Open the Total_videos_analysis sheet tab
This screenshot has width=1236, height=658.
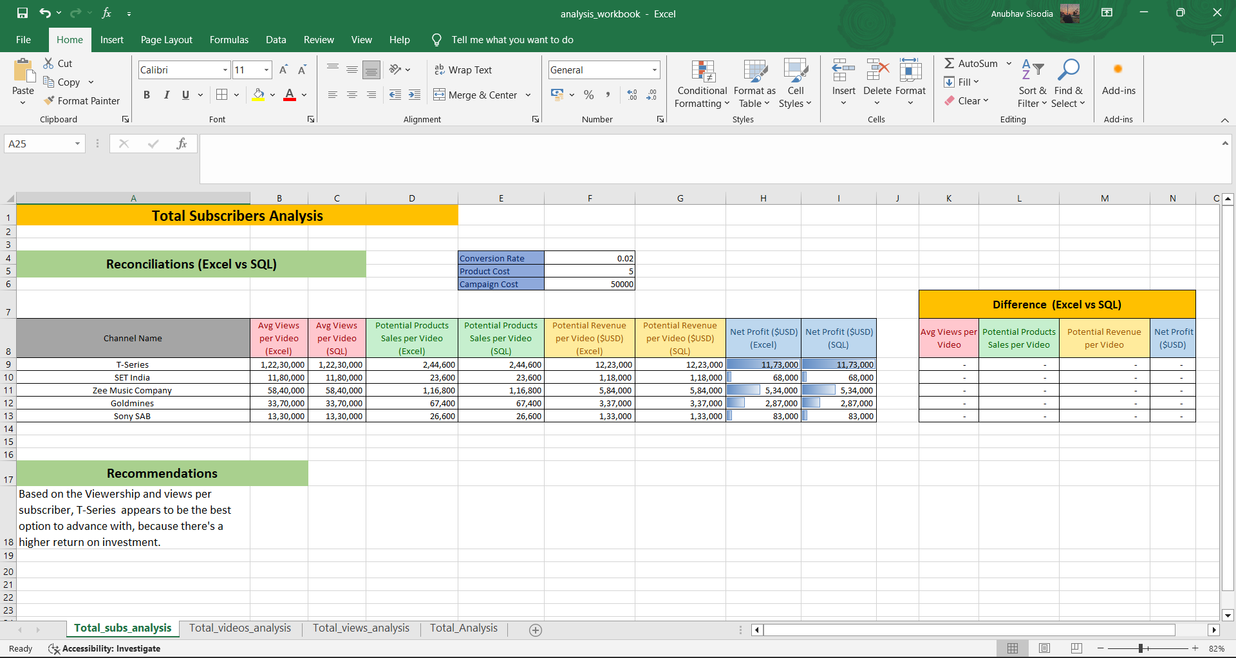coord(240,628)
